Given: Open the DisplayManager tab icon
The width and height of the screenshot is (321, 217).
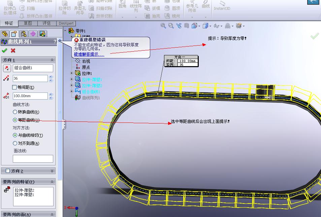Looking at the screenshot, I should tap(42, 34).
